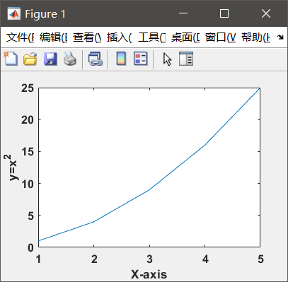The height and width of the screenshot is (282, 288).
Task: Click the y-axis tick label 15
Action: coord(28,152)
